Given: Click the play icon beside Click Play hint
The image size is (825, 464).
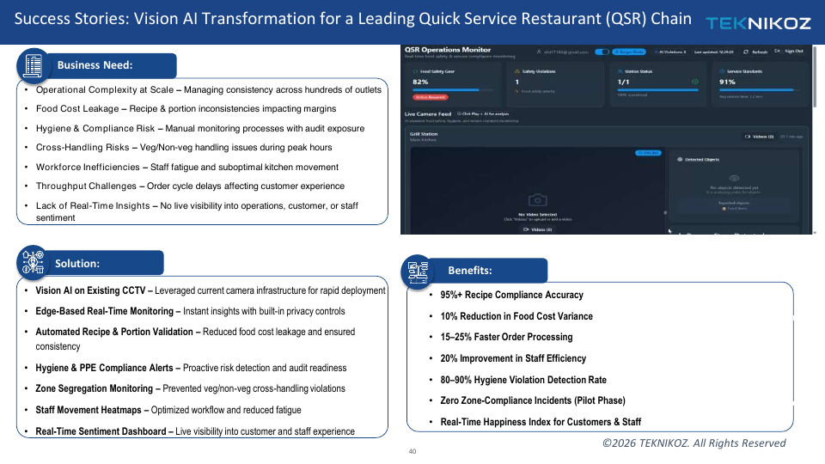Looking at the screenshot, I should [x=459, y=113].
